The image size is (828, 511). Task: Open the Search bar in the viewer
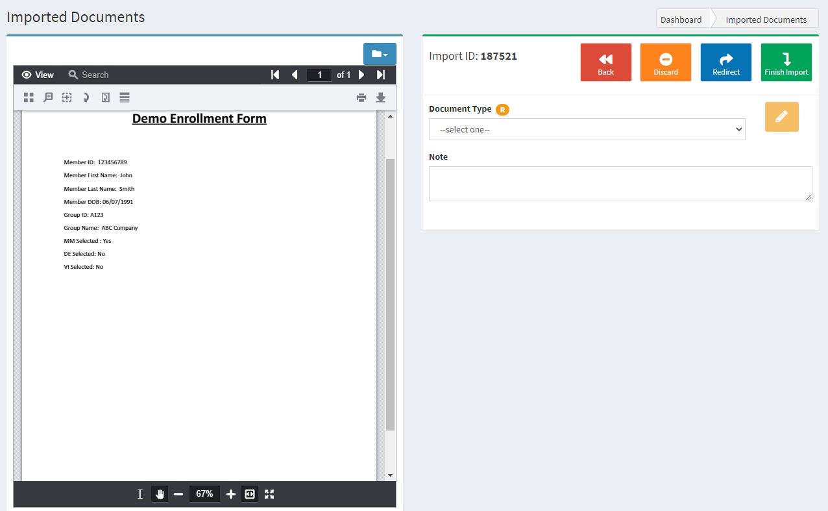88,75
